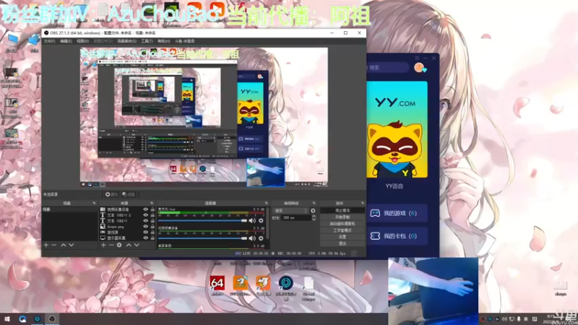This screenshot has height=325, width=578.
Task: Add a new source with plus icon
Action: pos(103,245)
